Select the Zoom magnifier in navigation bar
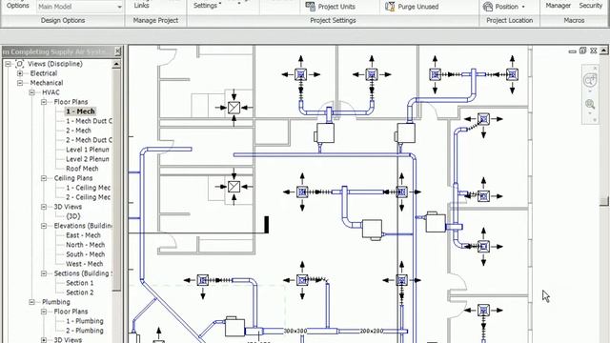Viewport: 610px width, 343px height. point(590,104)
